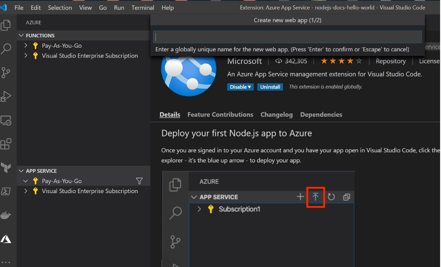Screen dimensions: 441x267
Task: Click the Microsoft publisher name
Action: [244, 61]
